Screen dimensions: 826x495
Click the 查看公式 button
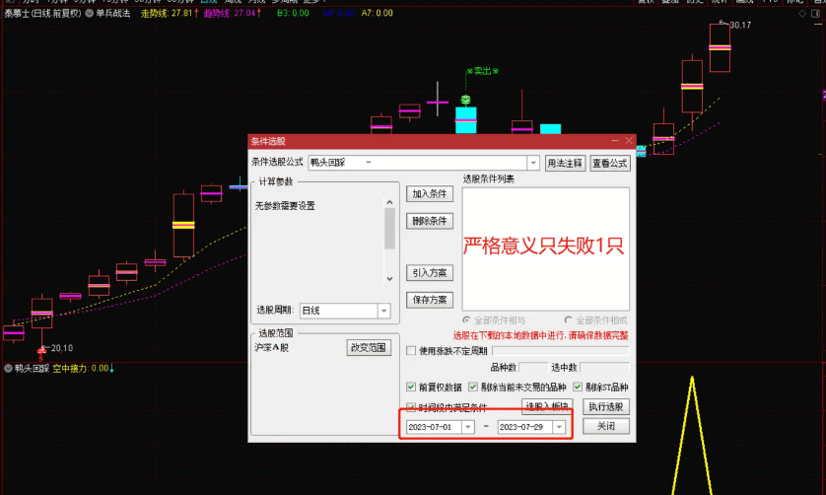(x=609, y=163)
